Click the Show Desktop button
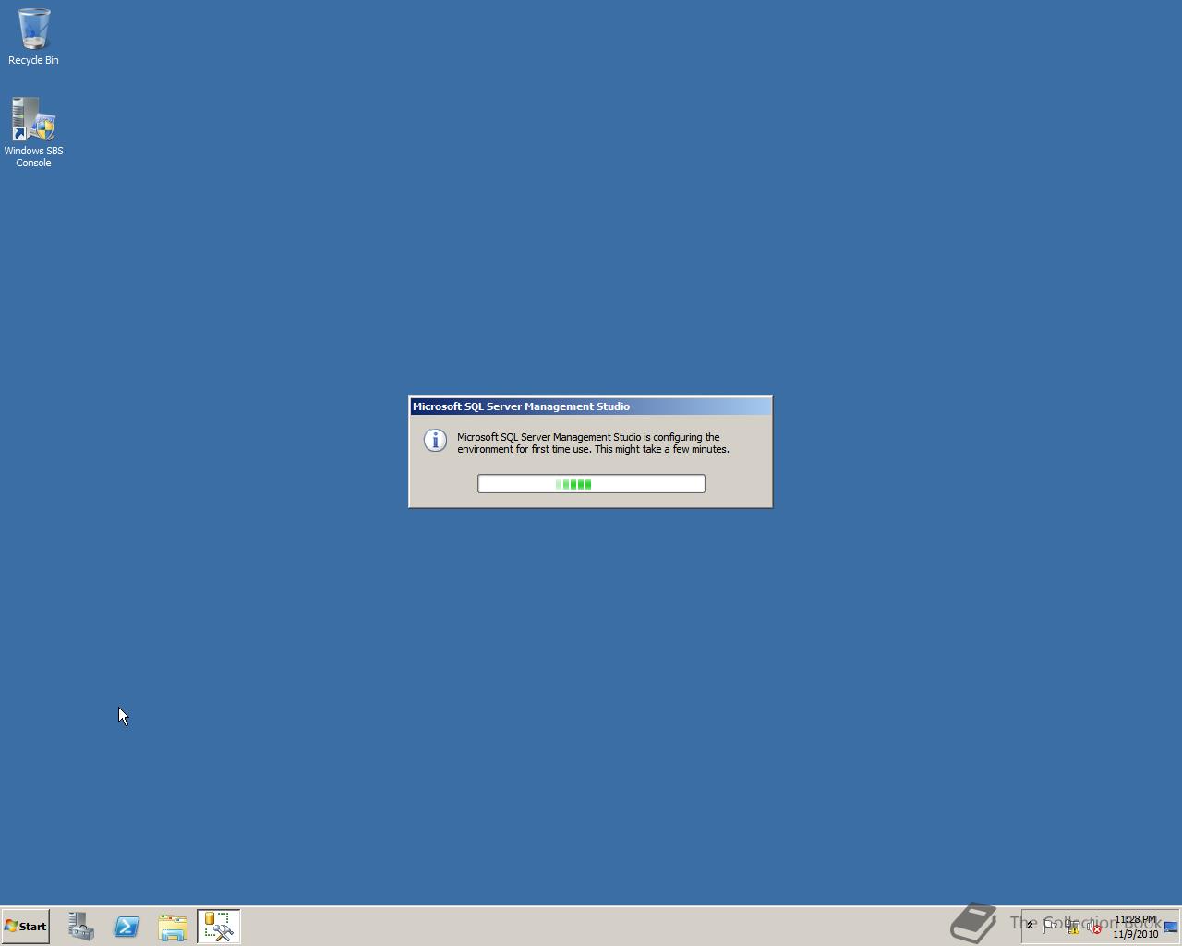The image size is (1182, 946). [x=1171, y=927]
